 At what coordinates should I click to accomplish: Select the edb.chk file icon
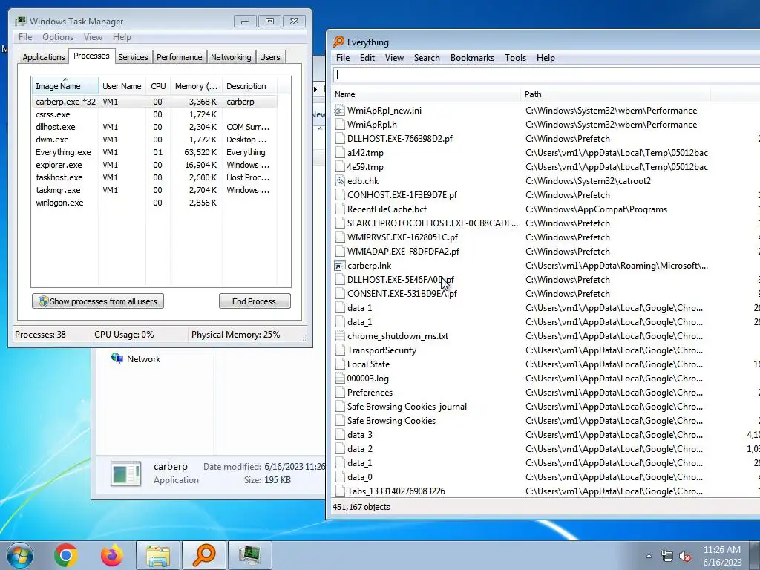point(339,181)
